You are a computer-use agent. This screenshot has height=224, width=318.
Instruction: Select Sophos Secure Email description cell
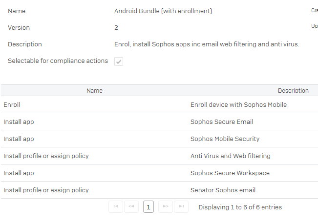coord(222,122)
